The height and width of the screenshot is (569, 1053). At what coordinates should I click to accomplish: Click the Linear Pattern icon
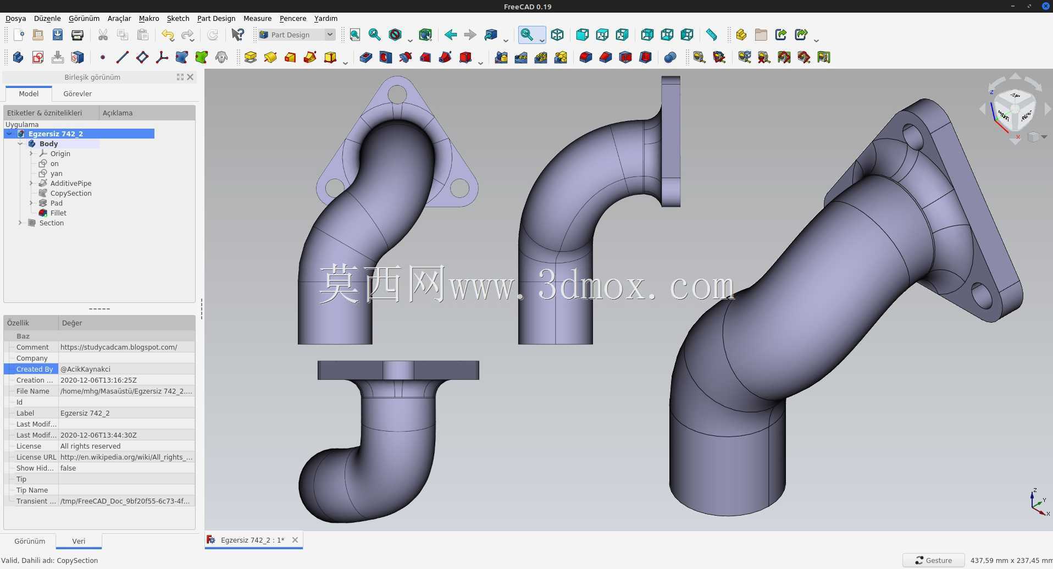[x=521, y=57]
